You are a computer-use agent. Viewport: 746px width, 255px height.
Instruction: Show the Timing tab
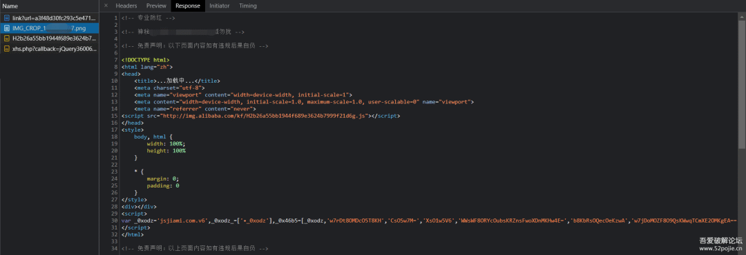click(248, 6)
